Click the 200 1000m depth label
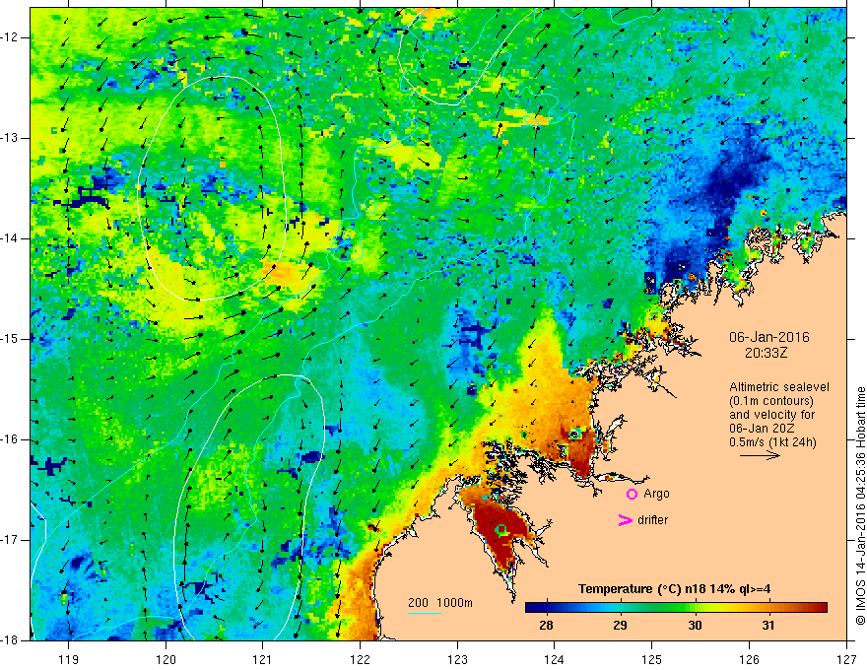This screenshot has height=670, width=867. [440, 603]
